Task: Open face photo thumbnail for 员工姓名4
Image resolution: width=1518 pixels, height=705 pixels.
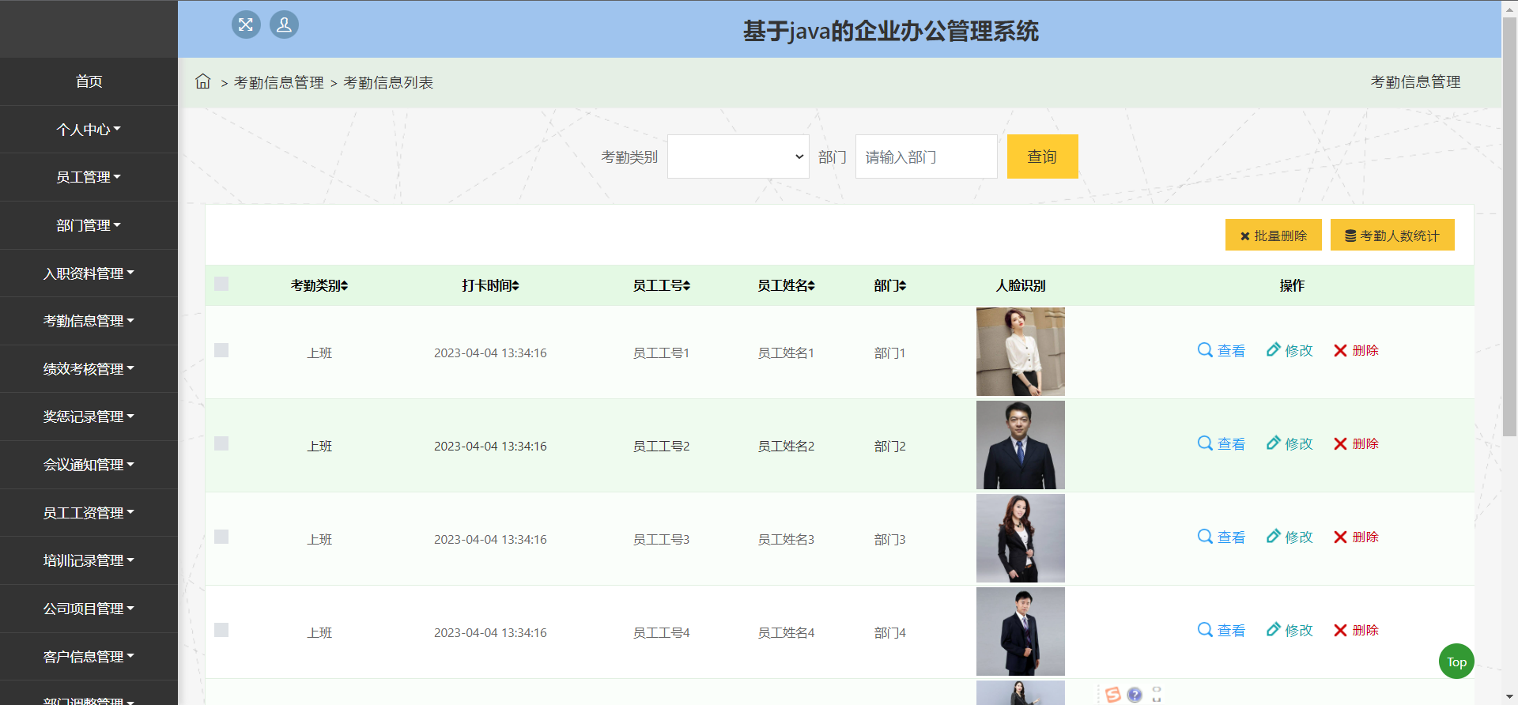Action: [x=1021, y=631]
